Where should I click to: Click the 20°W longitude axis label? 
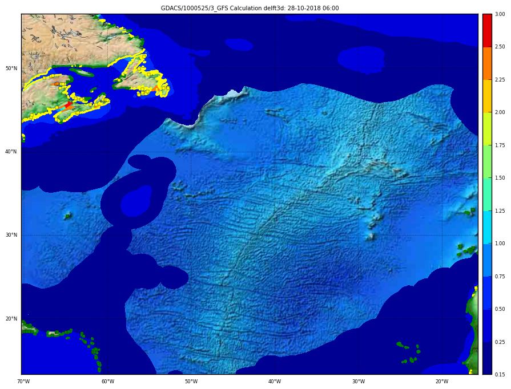coord(441,382)
